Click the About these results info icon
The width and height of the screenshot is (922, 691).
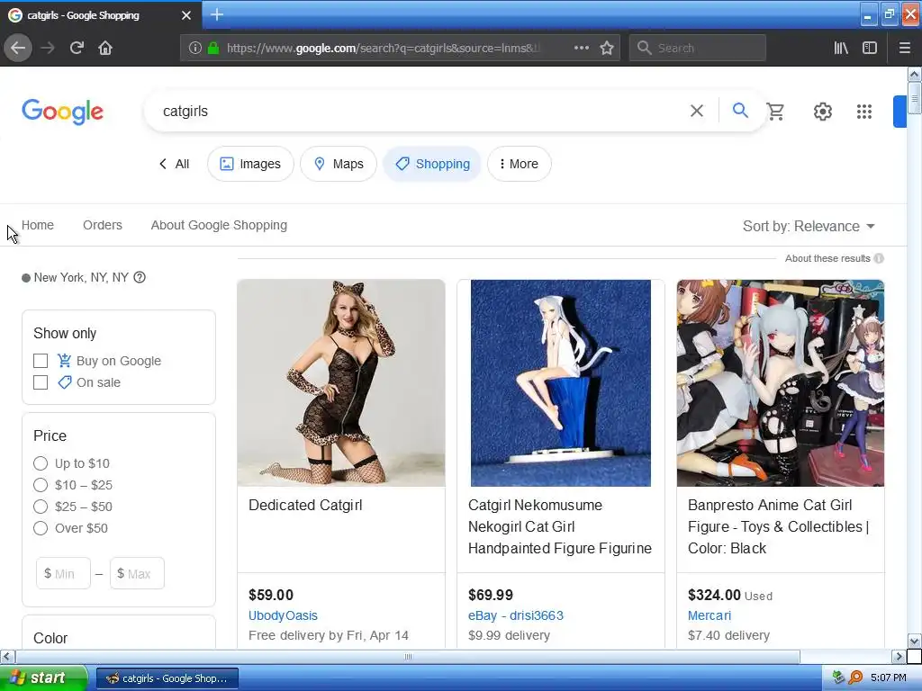tap(879, 258)
